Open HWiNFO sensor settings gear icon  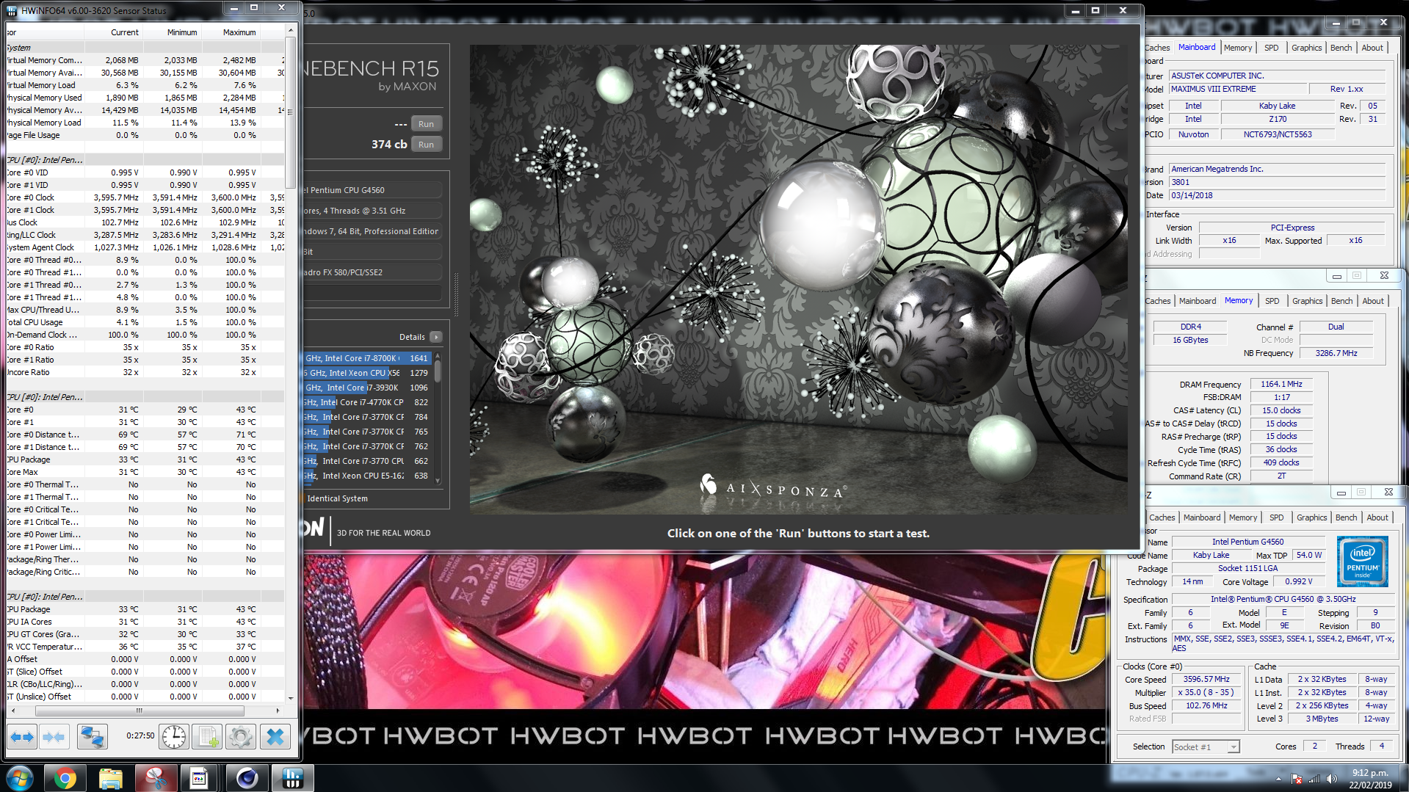(241, 736)
